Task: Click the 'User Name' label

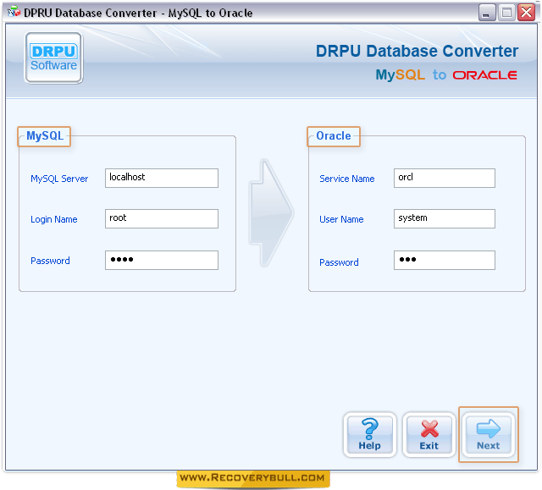Action: tap(341, 219)
